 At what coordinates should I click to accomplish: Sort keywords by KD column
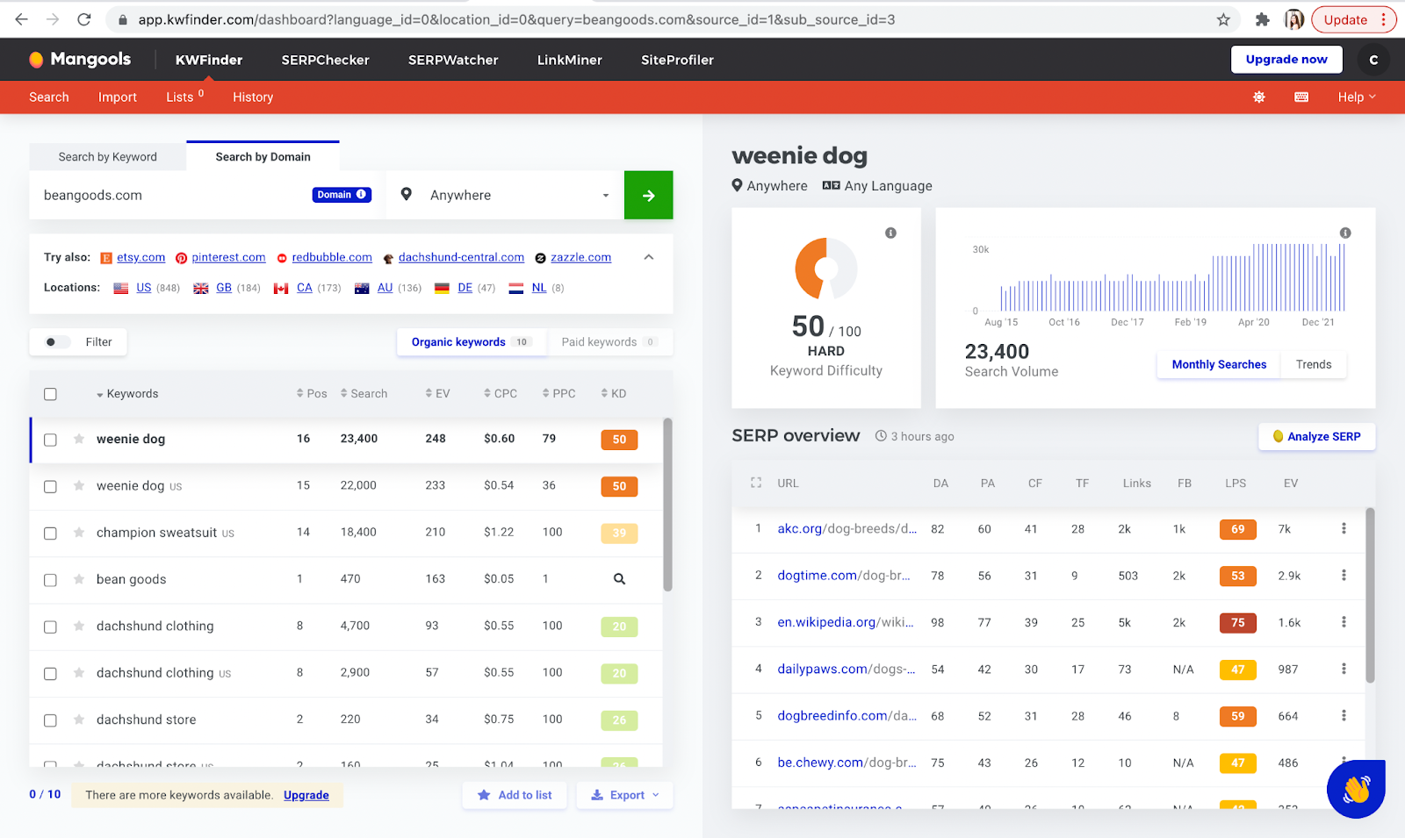pos(614,394)
